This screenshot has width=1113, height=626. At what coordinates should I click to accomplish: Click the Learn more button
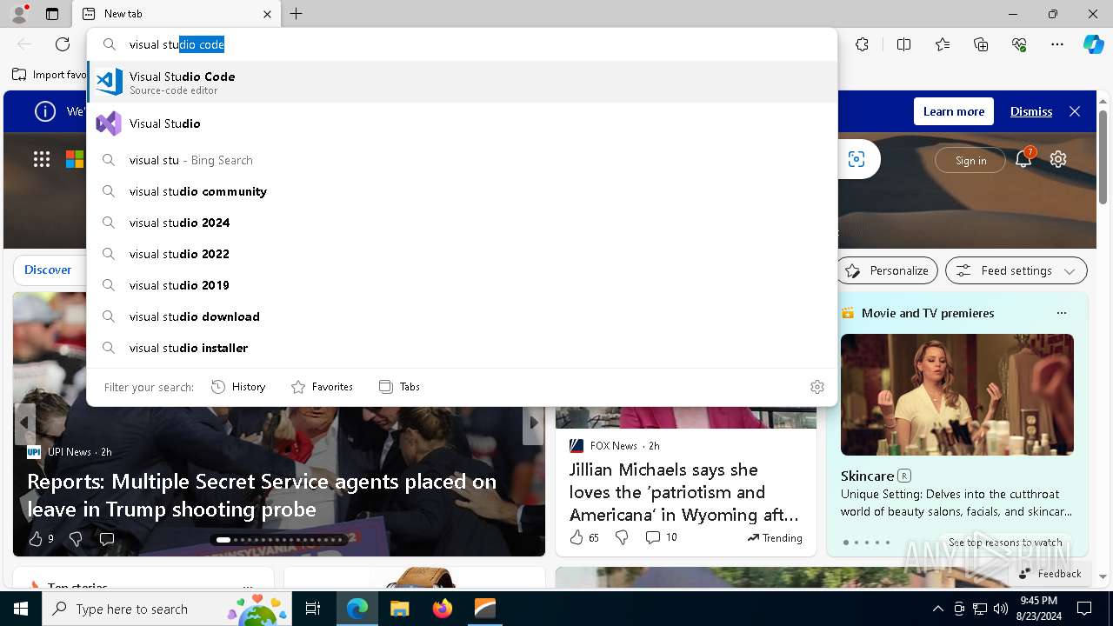[x=954, y=111]
